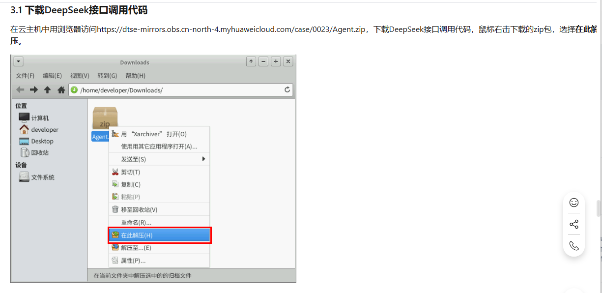Click the smiley feedback icon on floating panel
This screenshot has height=293, width=602.
click(x=574, y=203)
